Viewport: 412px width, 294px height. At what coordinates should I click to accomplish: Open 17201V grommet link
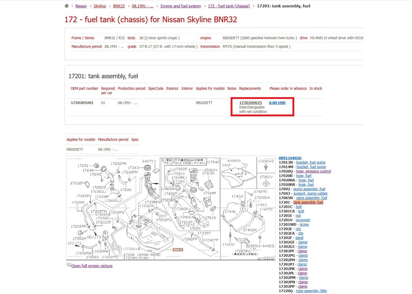coord(303,220)
